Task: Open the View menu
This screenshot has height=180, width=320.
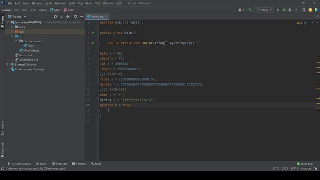Action: coord(26,3)
